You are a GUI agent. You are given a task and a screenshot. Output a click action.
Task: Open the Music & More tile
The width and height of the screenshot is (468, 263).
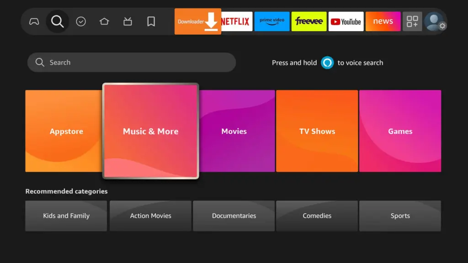pos(150,131)
